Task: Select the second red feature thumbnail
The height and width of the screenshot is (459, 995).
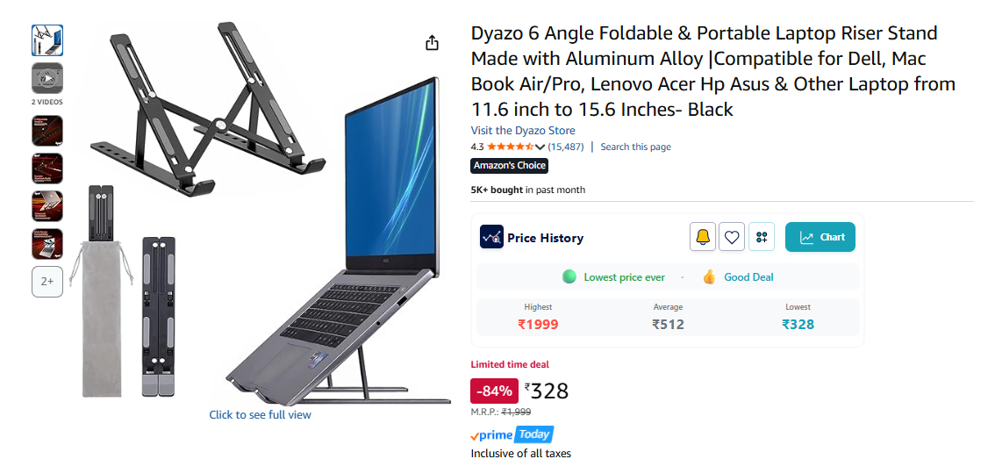Action: (47, 169)
